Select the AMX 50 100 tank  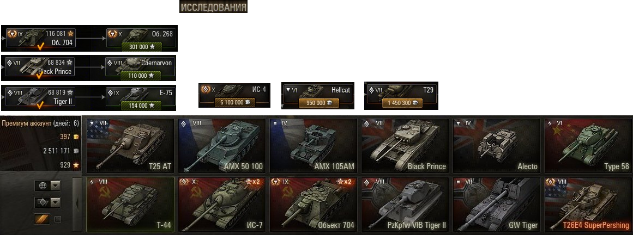(222, 145)
